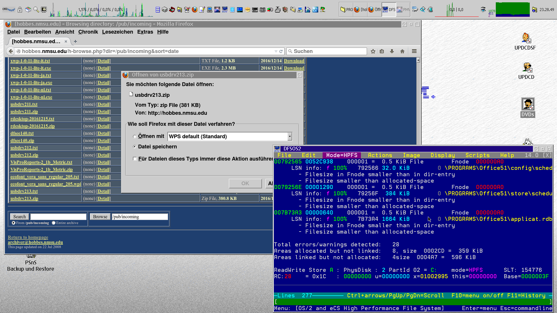Open the DFSee Actions menu
Screen dimensions: 557x313
point(380,155)
